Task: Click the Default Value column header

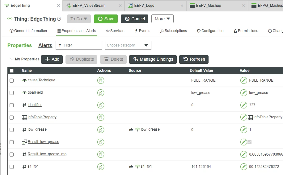Action: [x=201, y=71]
